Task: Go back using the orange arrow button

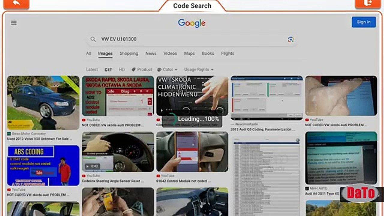Action: pyautogui.click(x=16, y=4)
